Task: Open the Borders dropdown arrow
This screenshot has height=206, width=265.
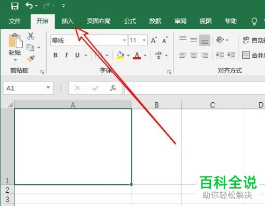Action: tap(107, 56)
